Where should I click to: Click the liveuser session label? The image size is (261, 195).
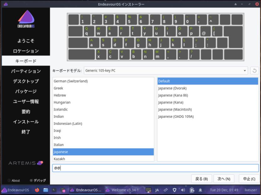(x=251, y=190)
